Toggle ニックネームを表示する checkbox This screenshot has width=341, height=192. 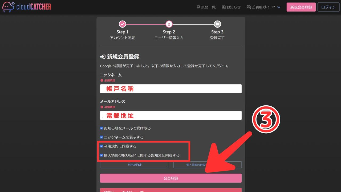point(102,137)
